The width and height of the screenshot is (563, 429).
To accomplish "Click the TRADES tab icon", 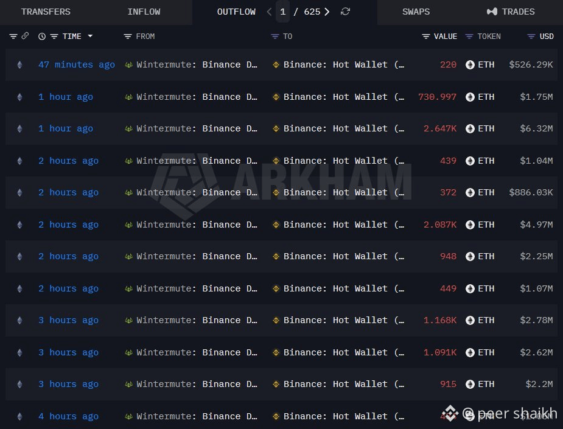I will pyautogui.click(x=492, y=12).
